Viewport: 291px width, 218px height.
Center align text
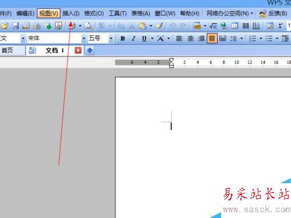click(190, 38)
